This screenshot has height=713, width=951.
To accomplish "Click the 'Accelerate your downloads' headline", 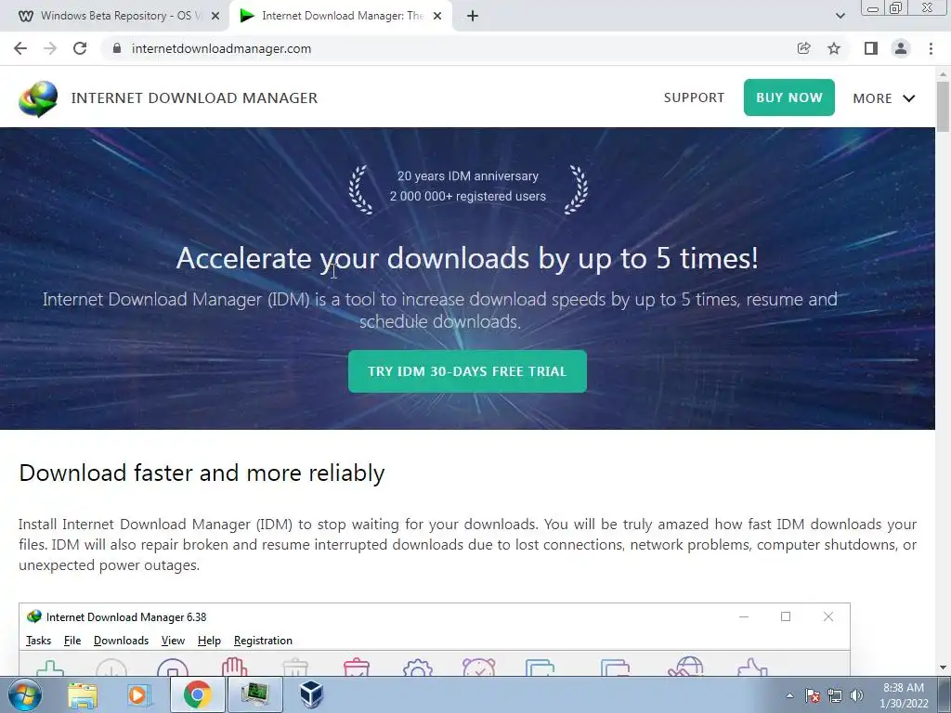I will pos(467,258).
